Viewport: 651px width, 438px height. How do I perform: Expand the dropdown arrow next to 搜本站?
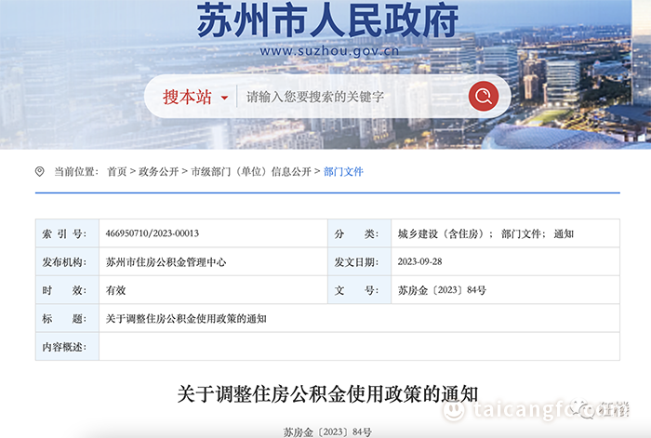point(225,98)
